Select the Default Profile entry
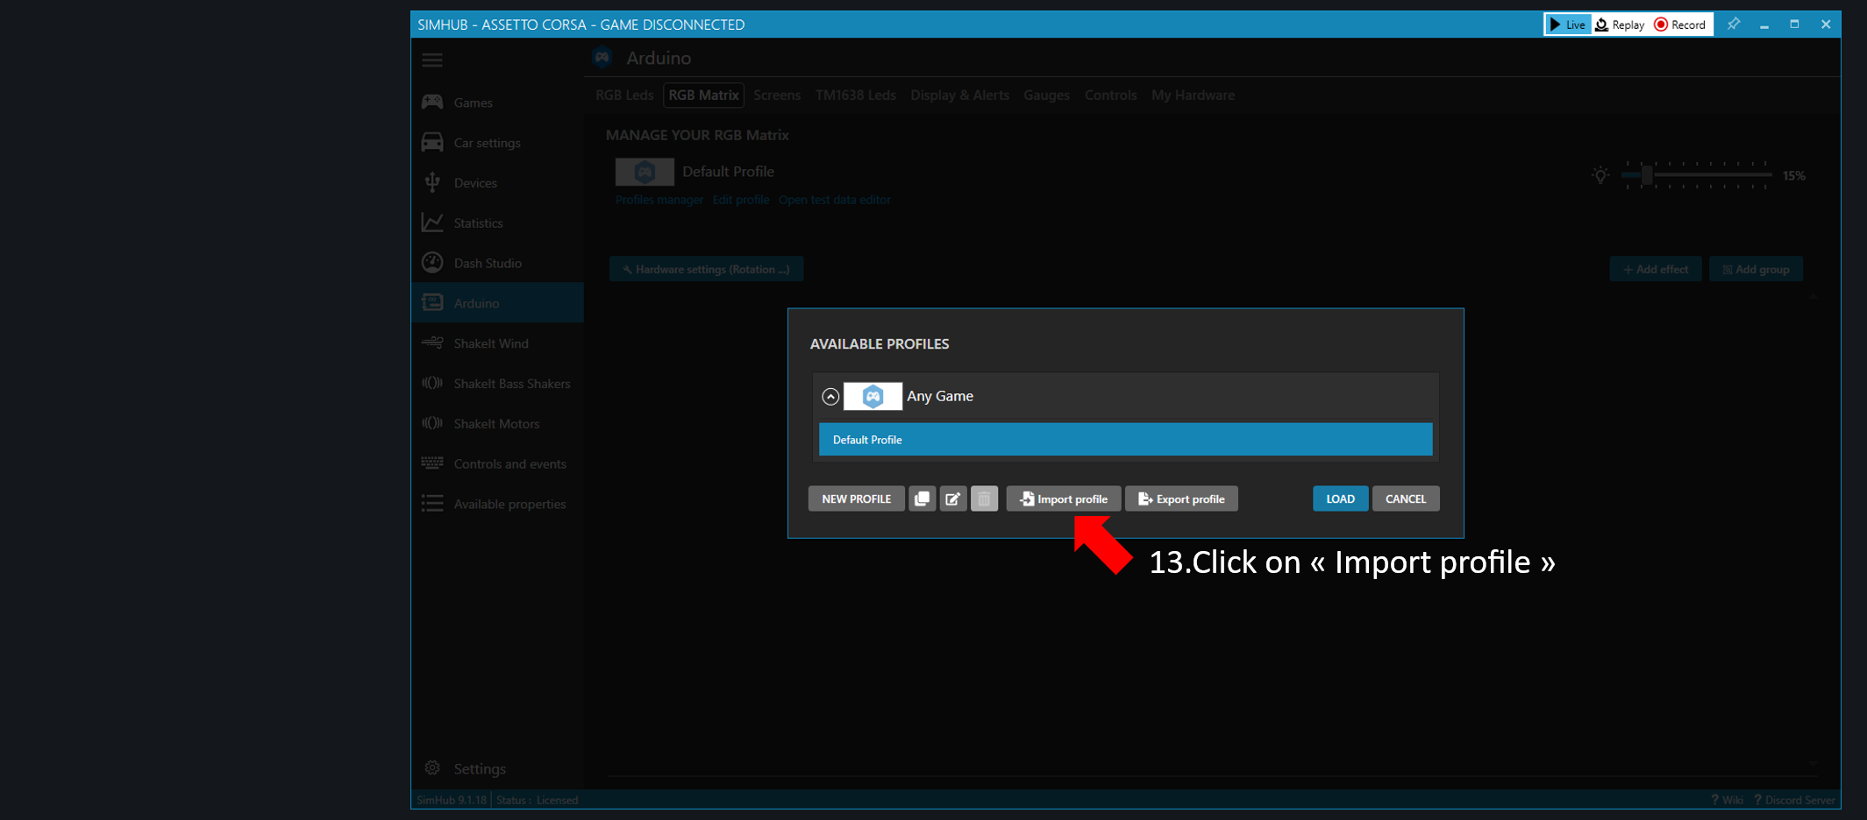Screen dimensions: 1867x820 coord(1125,440)
